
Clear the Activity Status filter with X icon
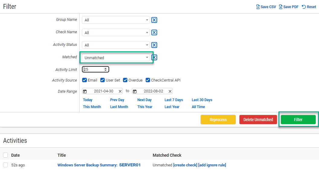(154, 45)
